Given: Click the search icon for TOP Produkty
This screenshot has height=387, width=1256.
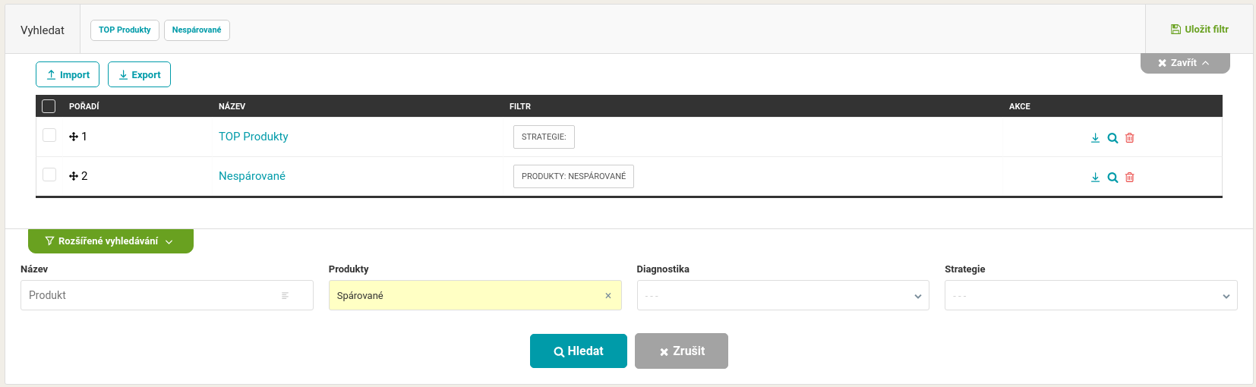Looking at the screenshot, I should (1112, 138).
